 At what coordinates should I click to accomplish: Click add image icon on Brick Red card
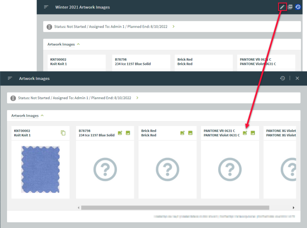point(183,133)
